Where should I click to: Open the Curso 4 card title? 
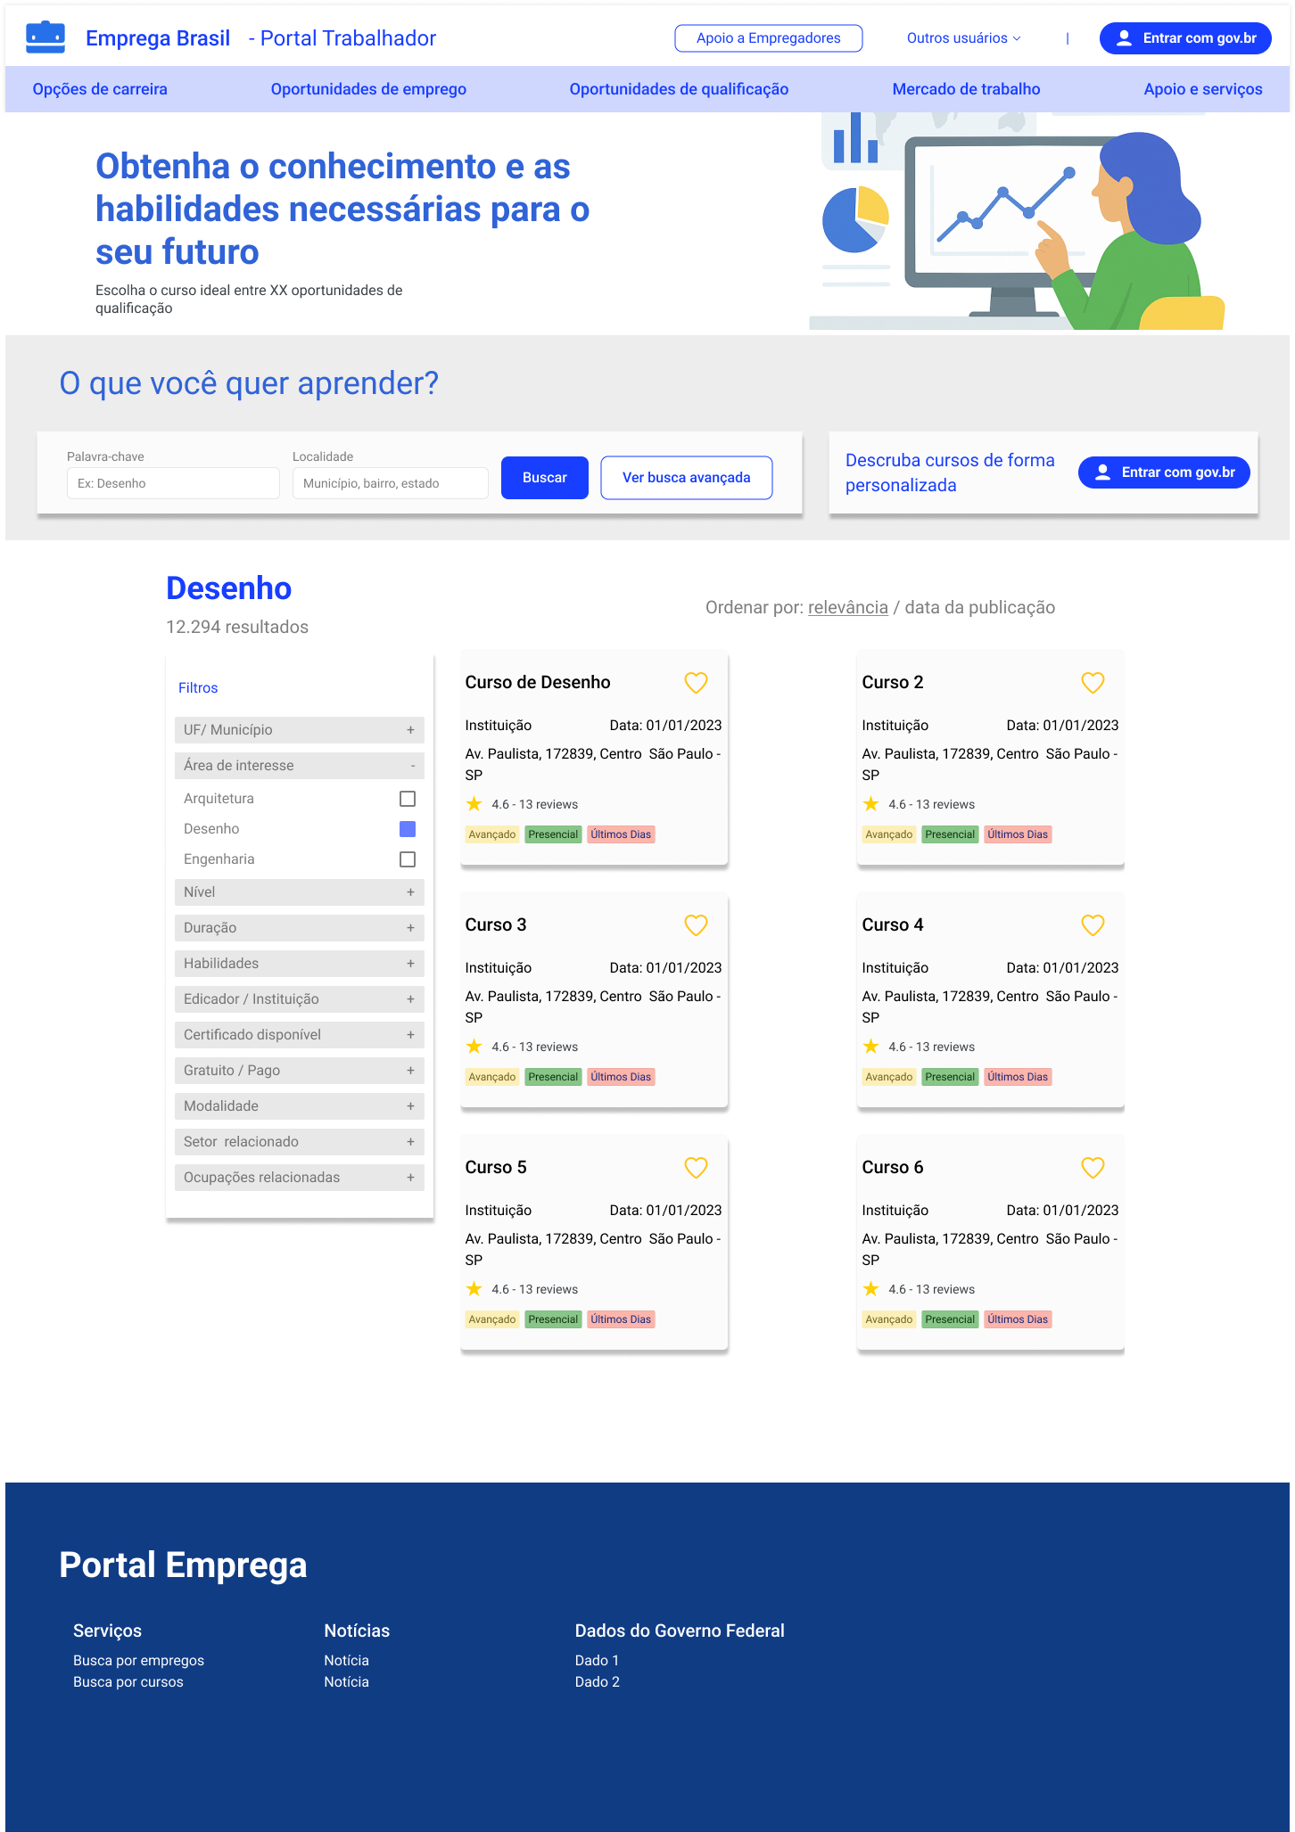(x=893, y=925)
